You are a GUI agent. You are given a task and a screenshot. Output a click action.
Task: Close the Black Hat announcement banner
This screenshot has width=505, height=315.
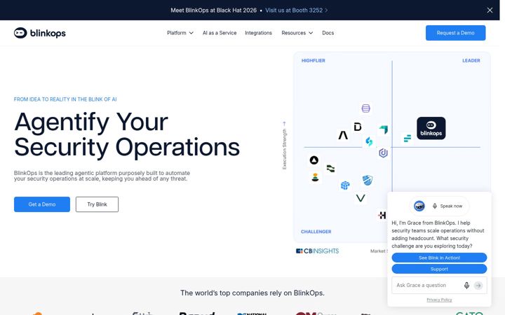tap(490, 10)
